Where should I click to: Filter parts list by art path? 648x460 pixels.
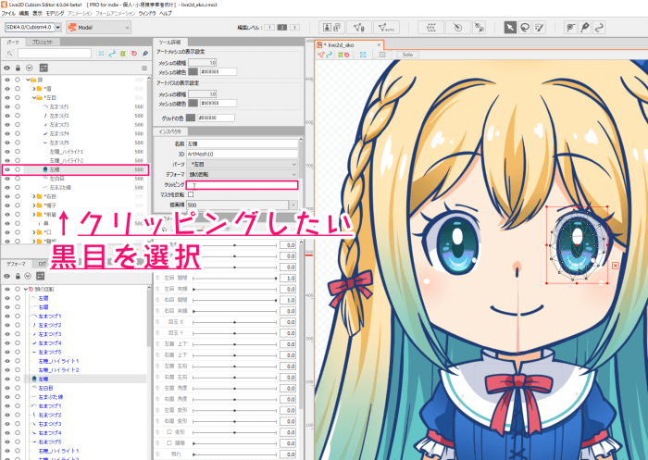click(112, 54)
